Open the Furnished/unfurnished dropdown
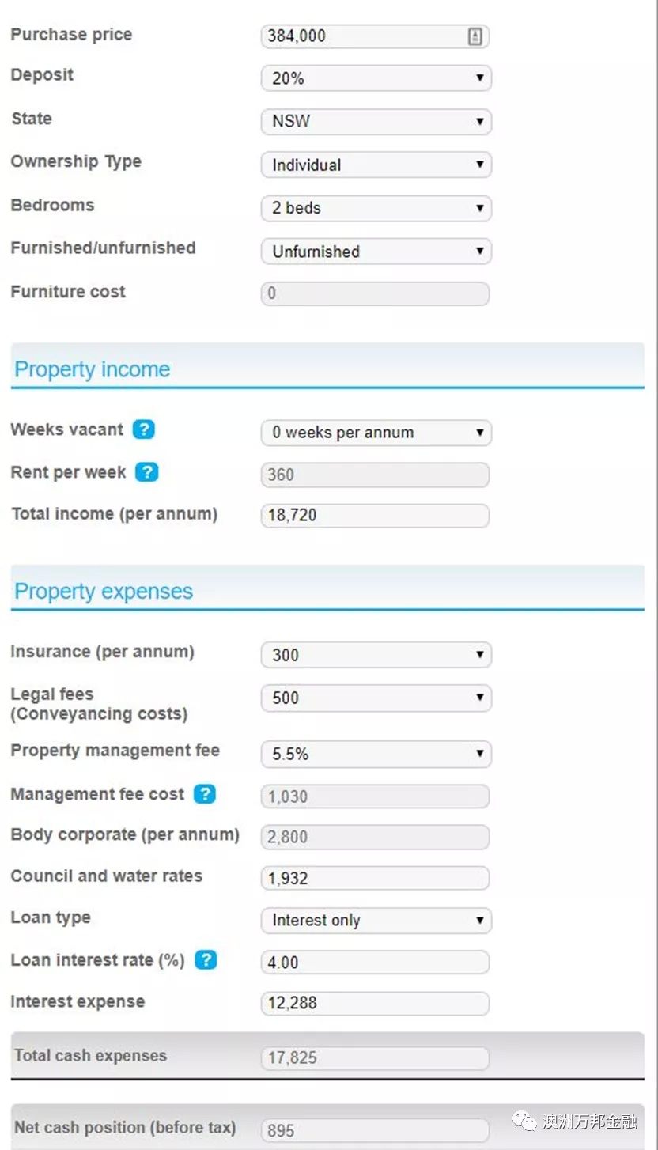This screenshot has height=1150, width=658. click(x=376, y=252)
